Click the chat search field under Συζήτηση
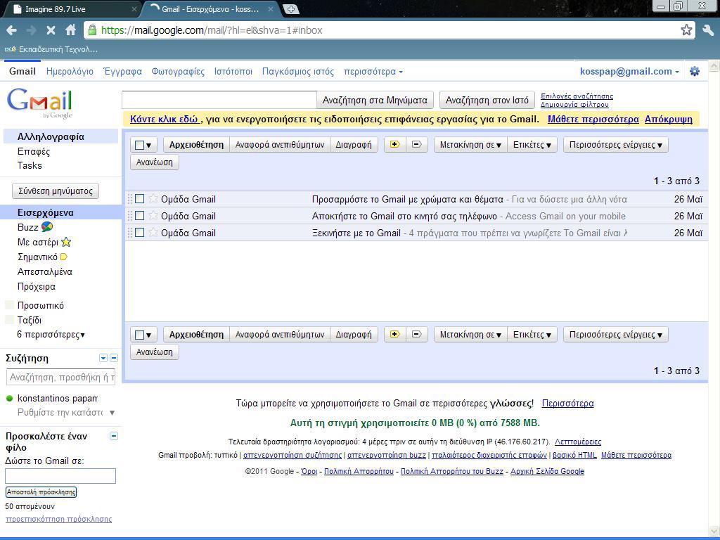 [60, 377]
